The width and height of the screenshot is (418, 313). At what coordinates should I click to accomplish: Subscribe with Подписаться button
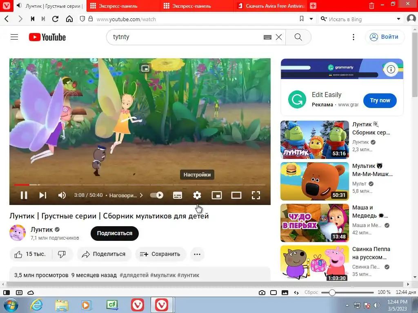coord(115,234)
